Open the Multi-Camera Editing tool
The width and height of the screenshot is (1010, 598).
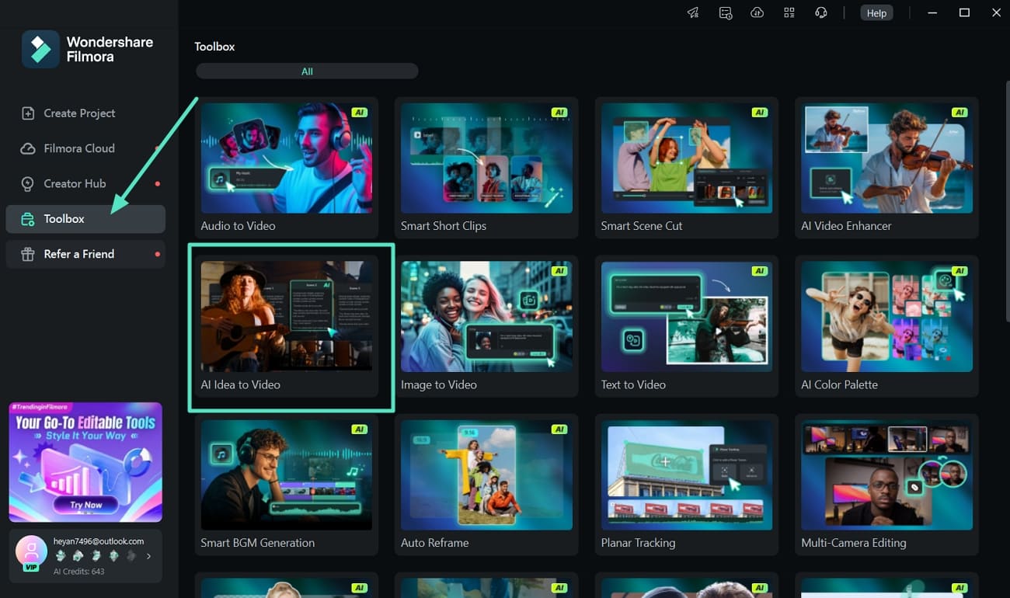coord(886,485)
